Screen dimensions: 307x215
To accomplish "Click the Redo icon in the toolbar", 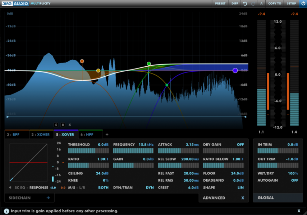I will [253, 4].
